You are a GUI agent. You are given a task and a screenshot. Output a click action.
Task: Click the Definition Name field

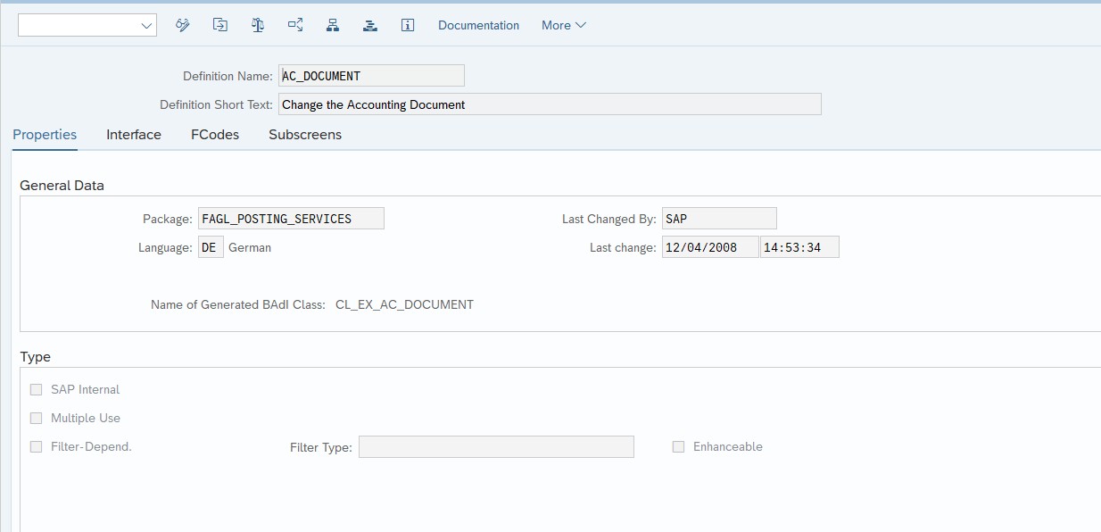371,76
